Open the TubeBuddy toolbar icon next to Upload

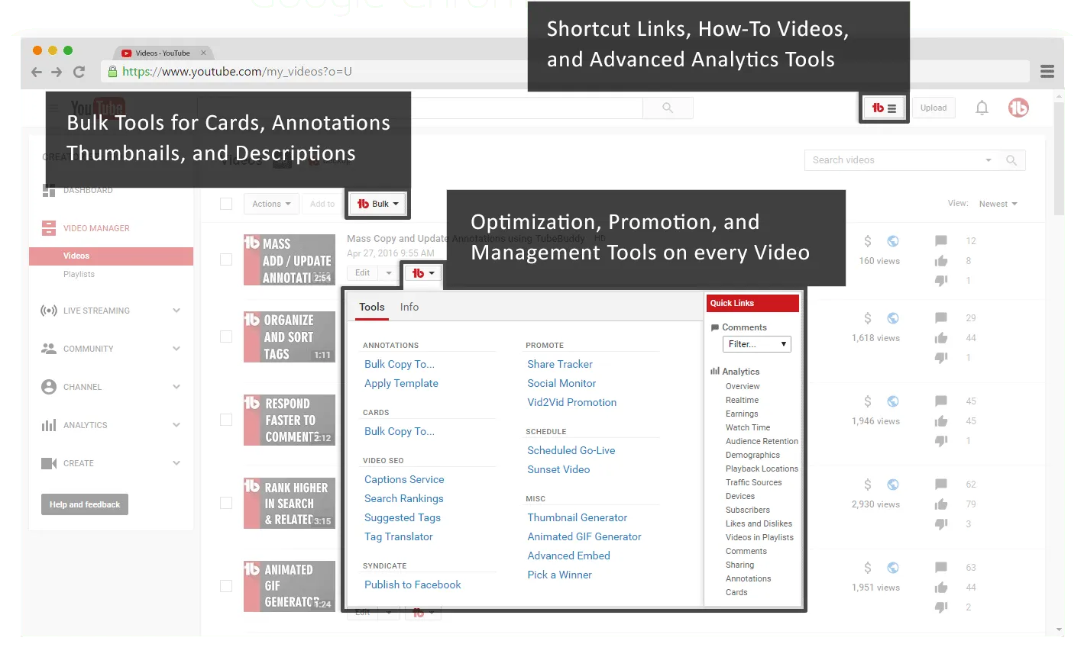883,108
